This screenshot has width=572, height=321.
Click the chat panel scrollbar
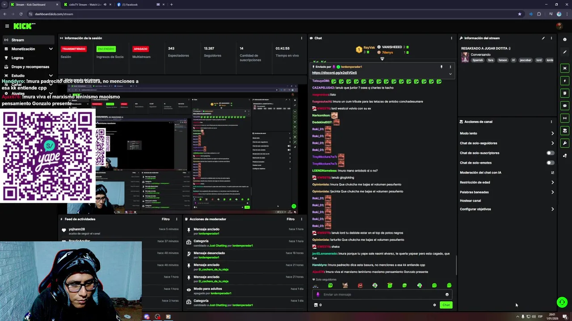(456, 265)
